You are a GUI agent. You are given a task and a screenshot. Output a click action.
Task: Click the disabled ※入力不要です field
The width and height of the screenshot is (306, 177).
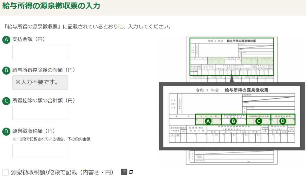40,82
